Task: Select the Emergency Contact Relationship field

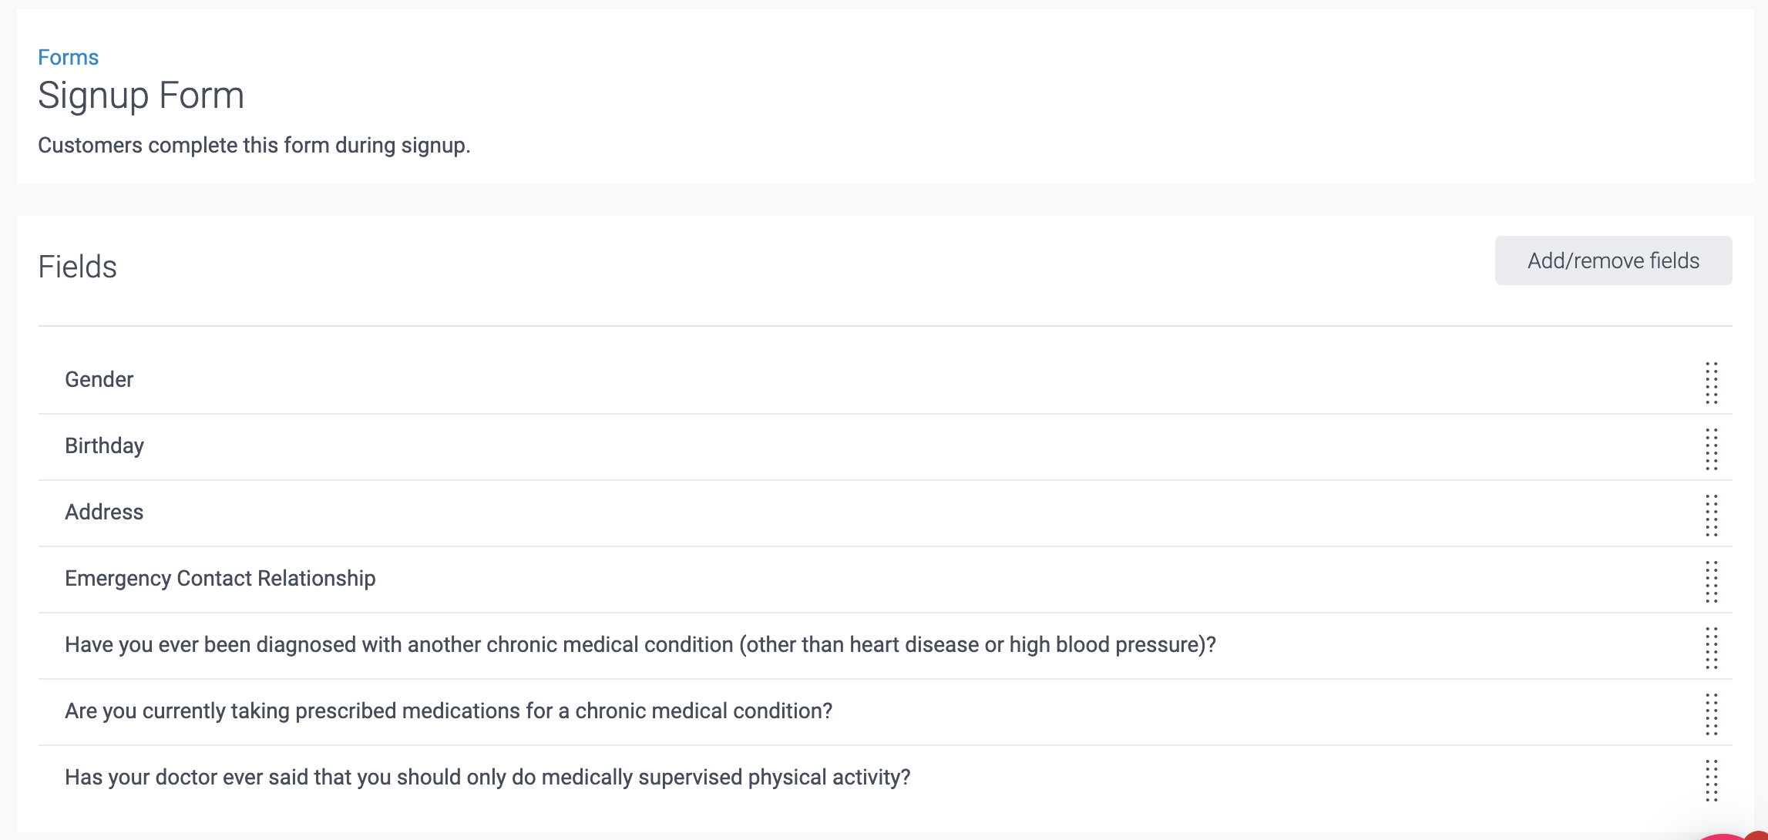Action: point(220,579)
